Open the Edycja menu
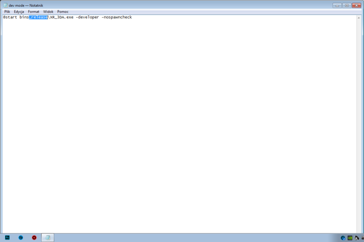Image resolution: width=364 pixels, height=242 pixels. [x=19, y=11]
